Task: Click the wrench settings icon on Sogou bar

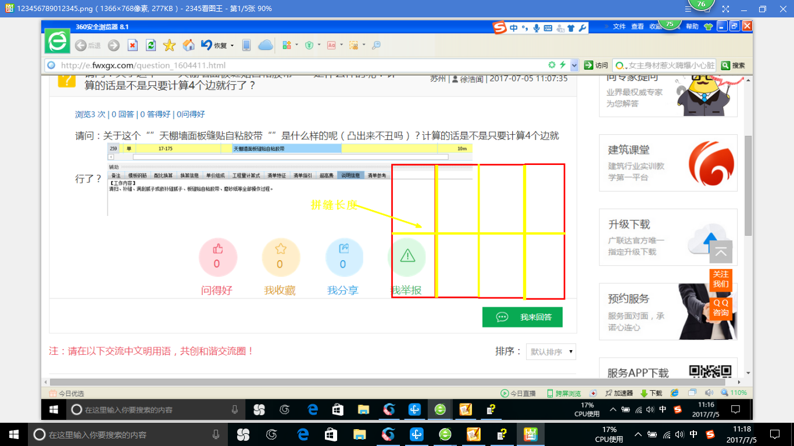Action: (582, 27)
